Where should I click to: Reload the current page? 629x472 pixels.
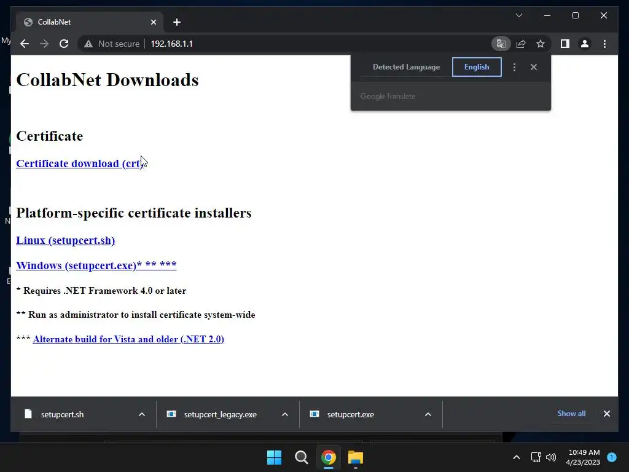point(64,44)
